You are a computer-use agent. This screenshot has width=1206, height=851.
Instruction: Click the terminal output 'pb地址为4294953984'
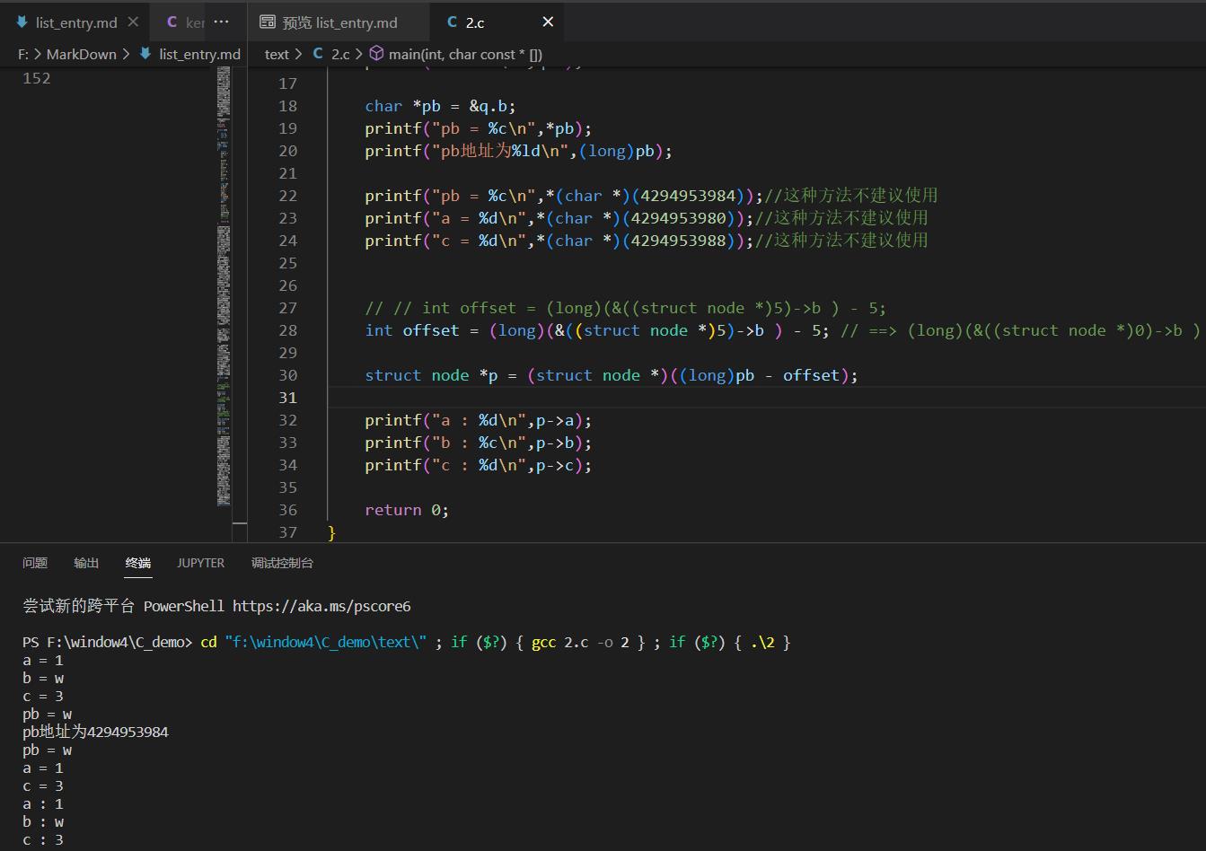[x=95, y=732]
